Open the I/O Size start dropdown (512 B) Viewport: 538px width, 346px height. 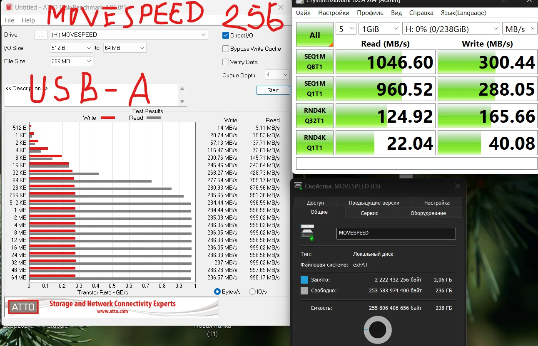(71, 48)
